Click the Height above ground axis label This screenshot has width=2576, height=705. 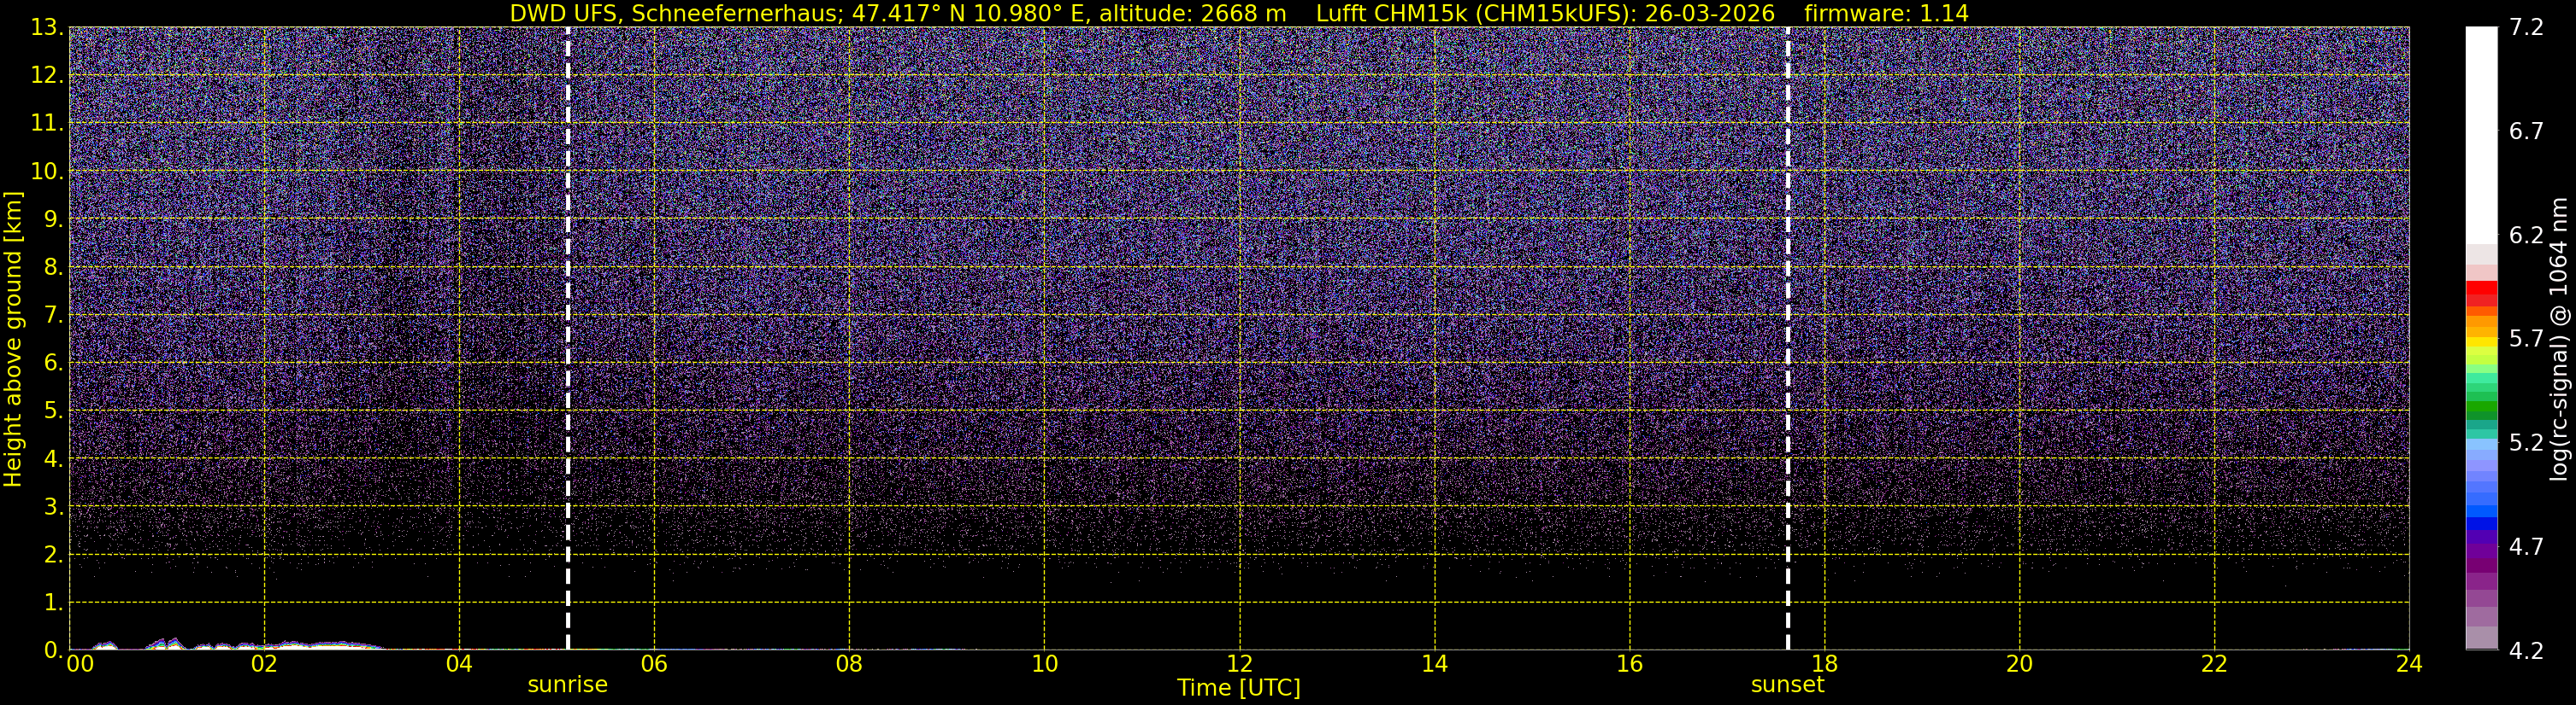pos(13,339)
